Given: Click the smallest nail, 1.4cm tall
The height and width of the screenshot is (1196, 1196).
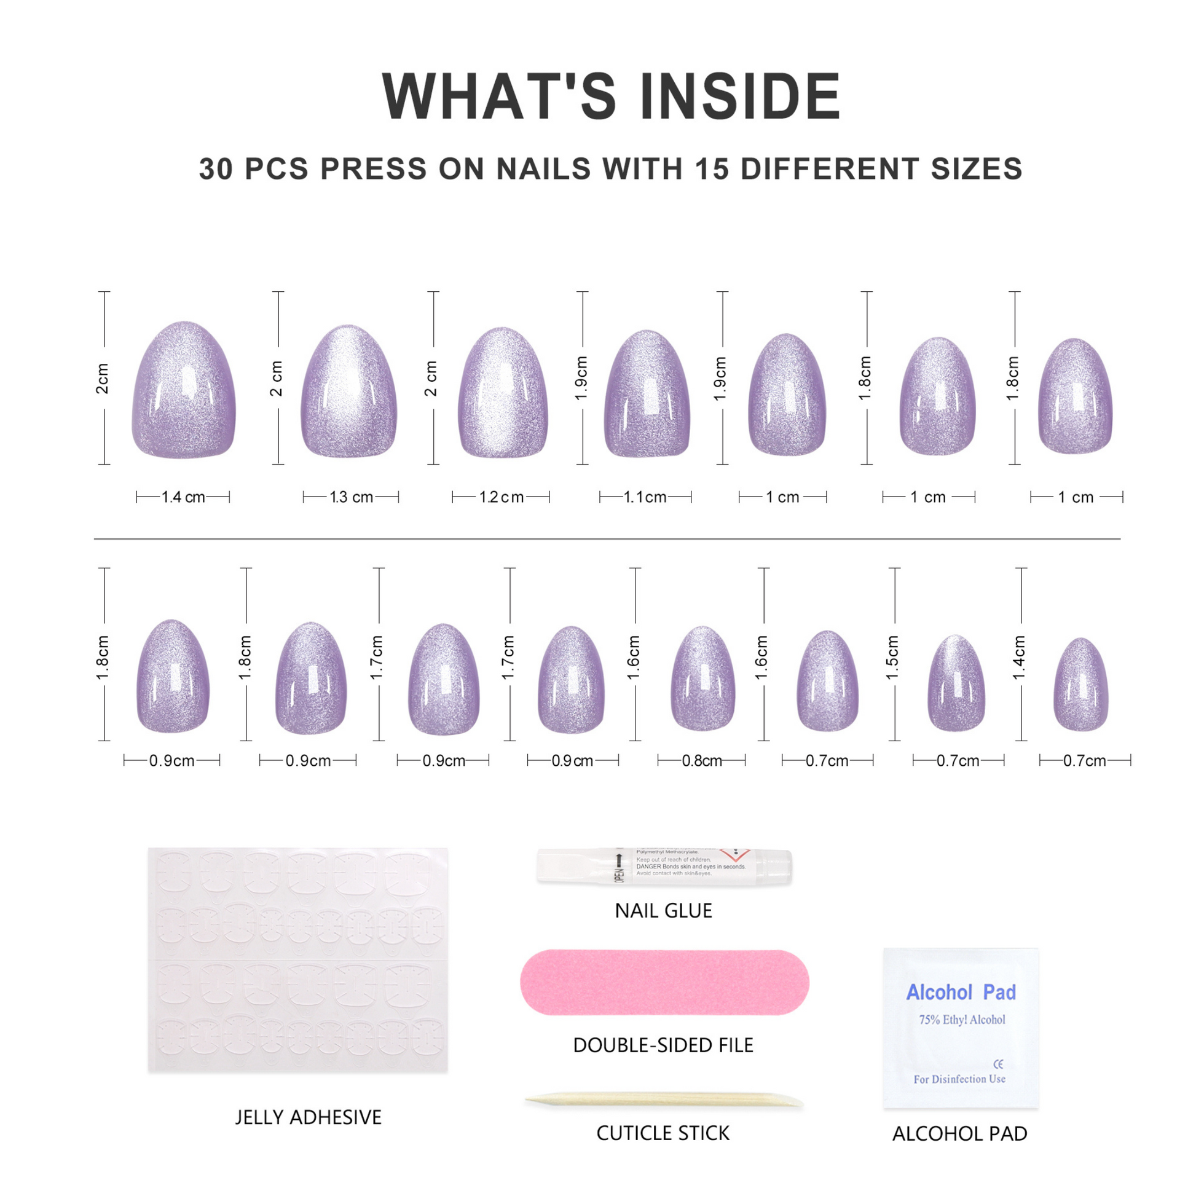Looking at the screenshot, I should tap(1081, 685).
